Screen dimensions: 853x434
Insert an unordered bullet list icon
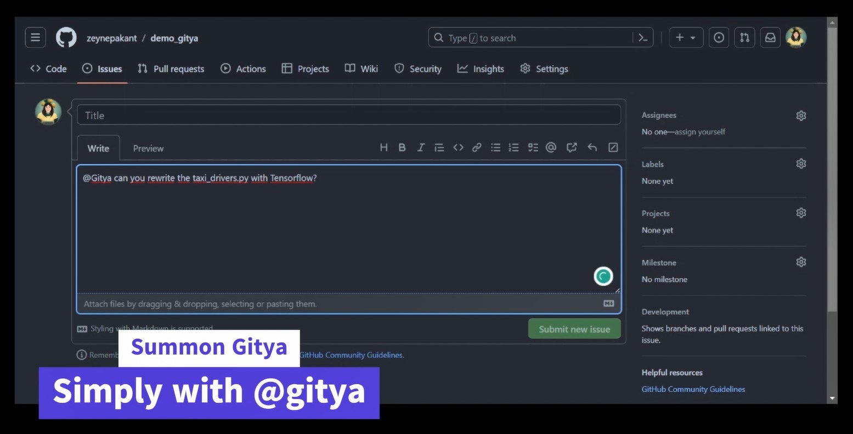click(x=495, y=147)
